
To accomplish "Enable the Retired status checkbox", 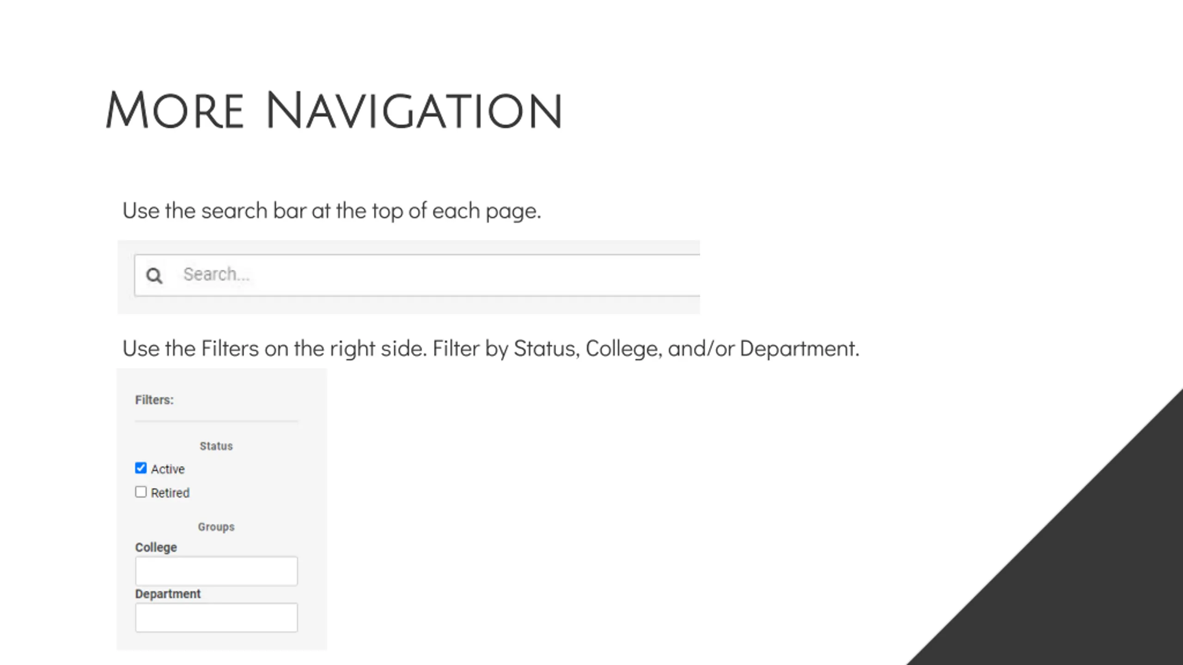I will pos(141,492).
